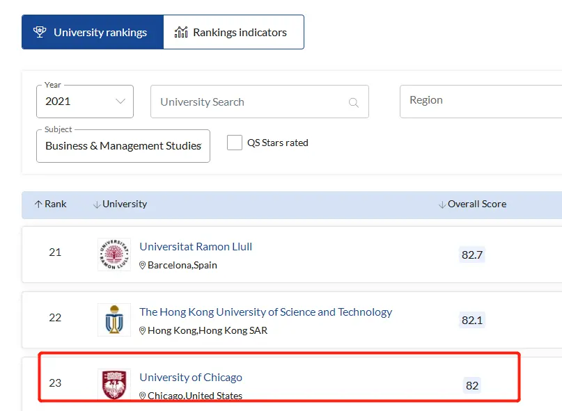Click the up arrow icon beside Rank

[x=38, y=204]
